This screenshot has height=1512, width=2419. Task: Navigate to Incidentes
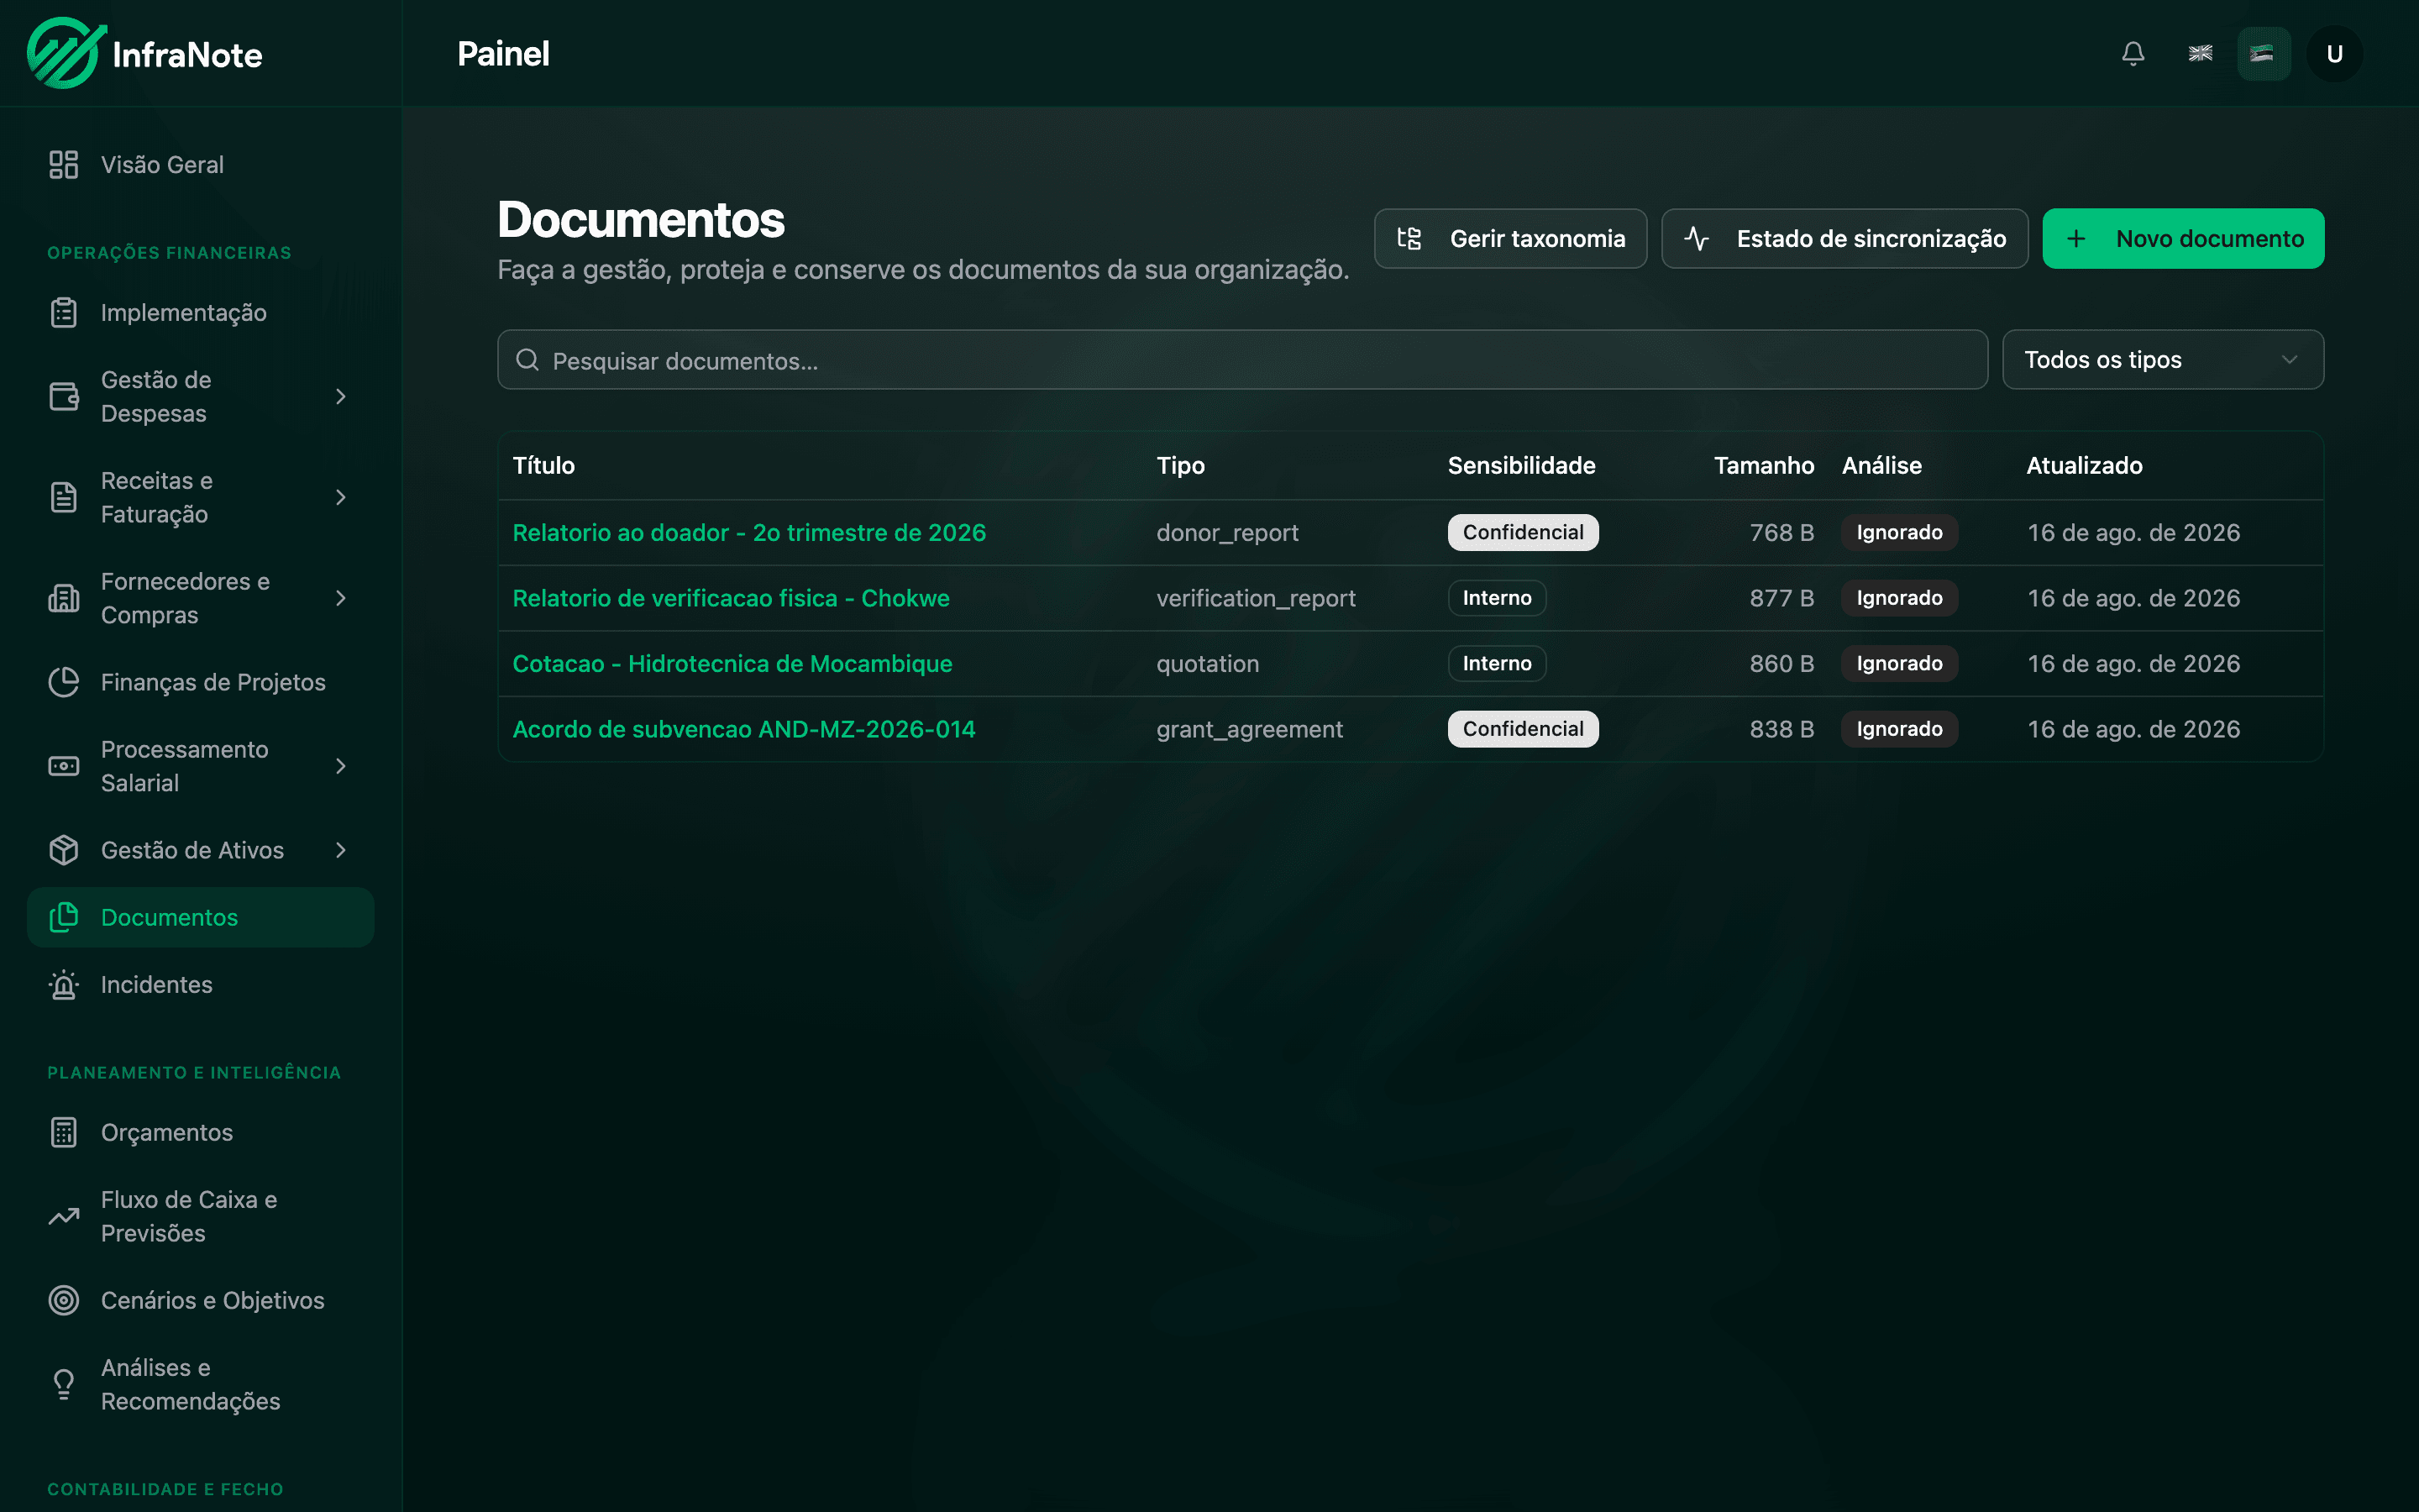coord(201,984)
